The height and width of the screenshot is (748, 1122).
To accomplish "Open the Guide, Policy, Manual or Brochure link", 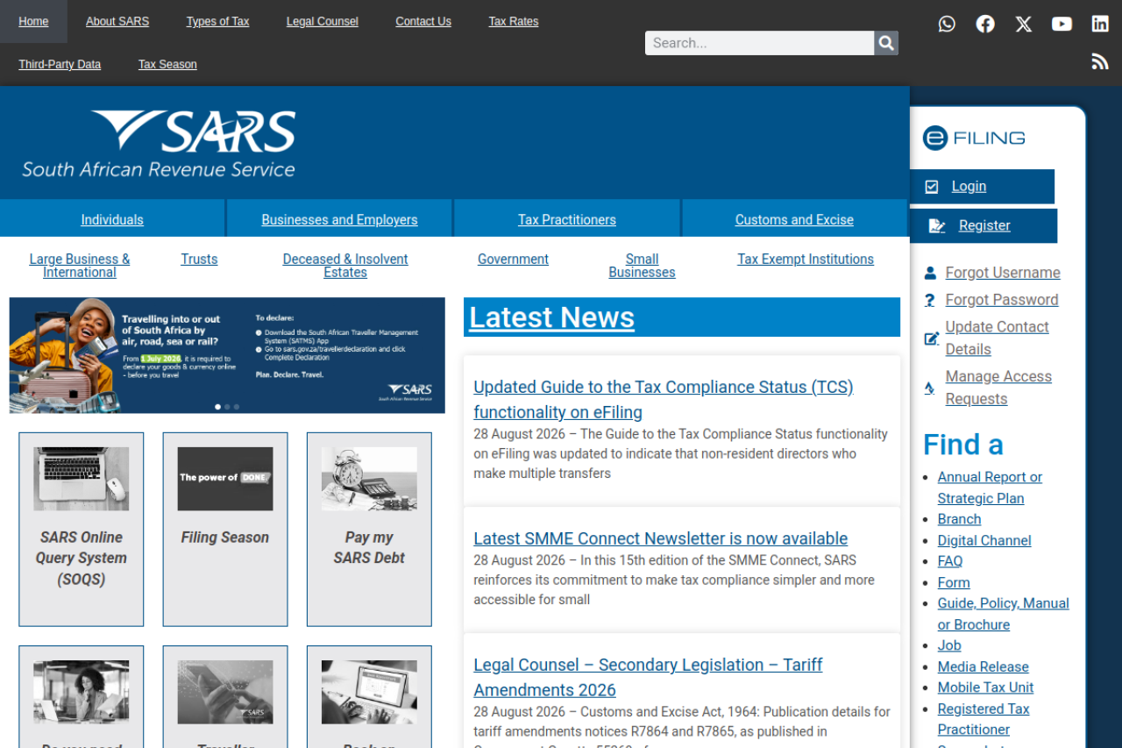I will tap(1004, 614).
